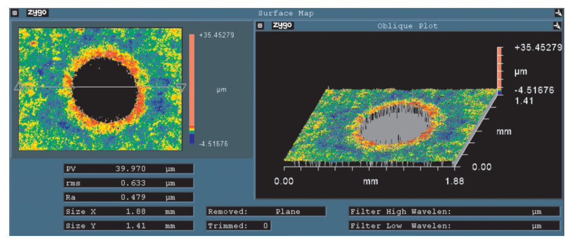This screenshot has height=239, width=571.
Task: Click the Surface Map window menu box icon
Action: pyautogui.click(x=15, y=13)
